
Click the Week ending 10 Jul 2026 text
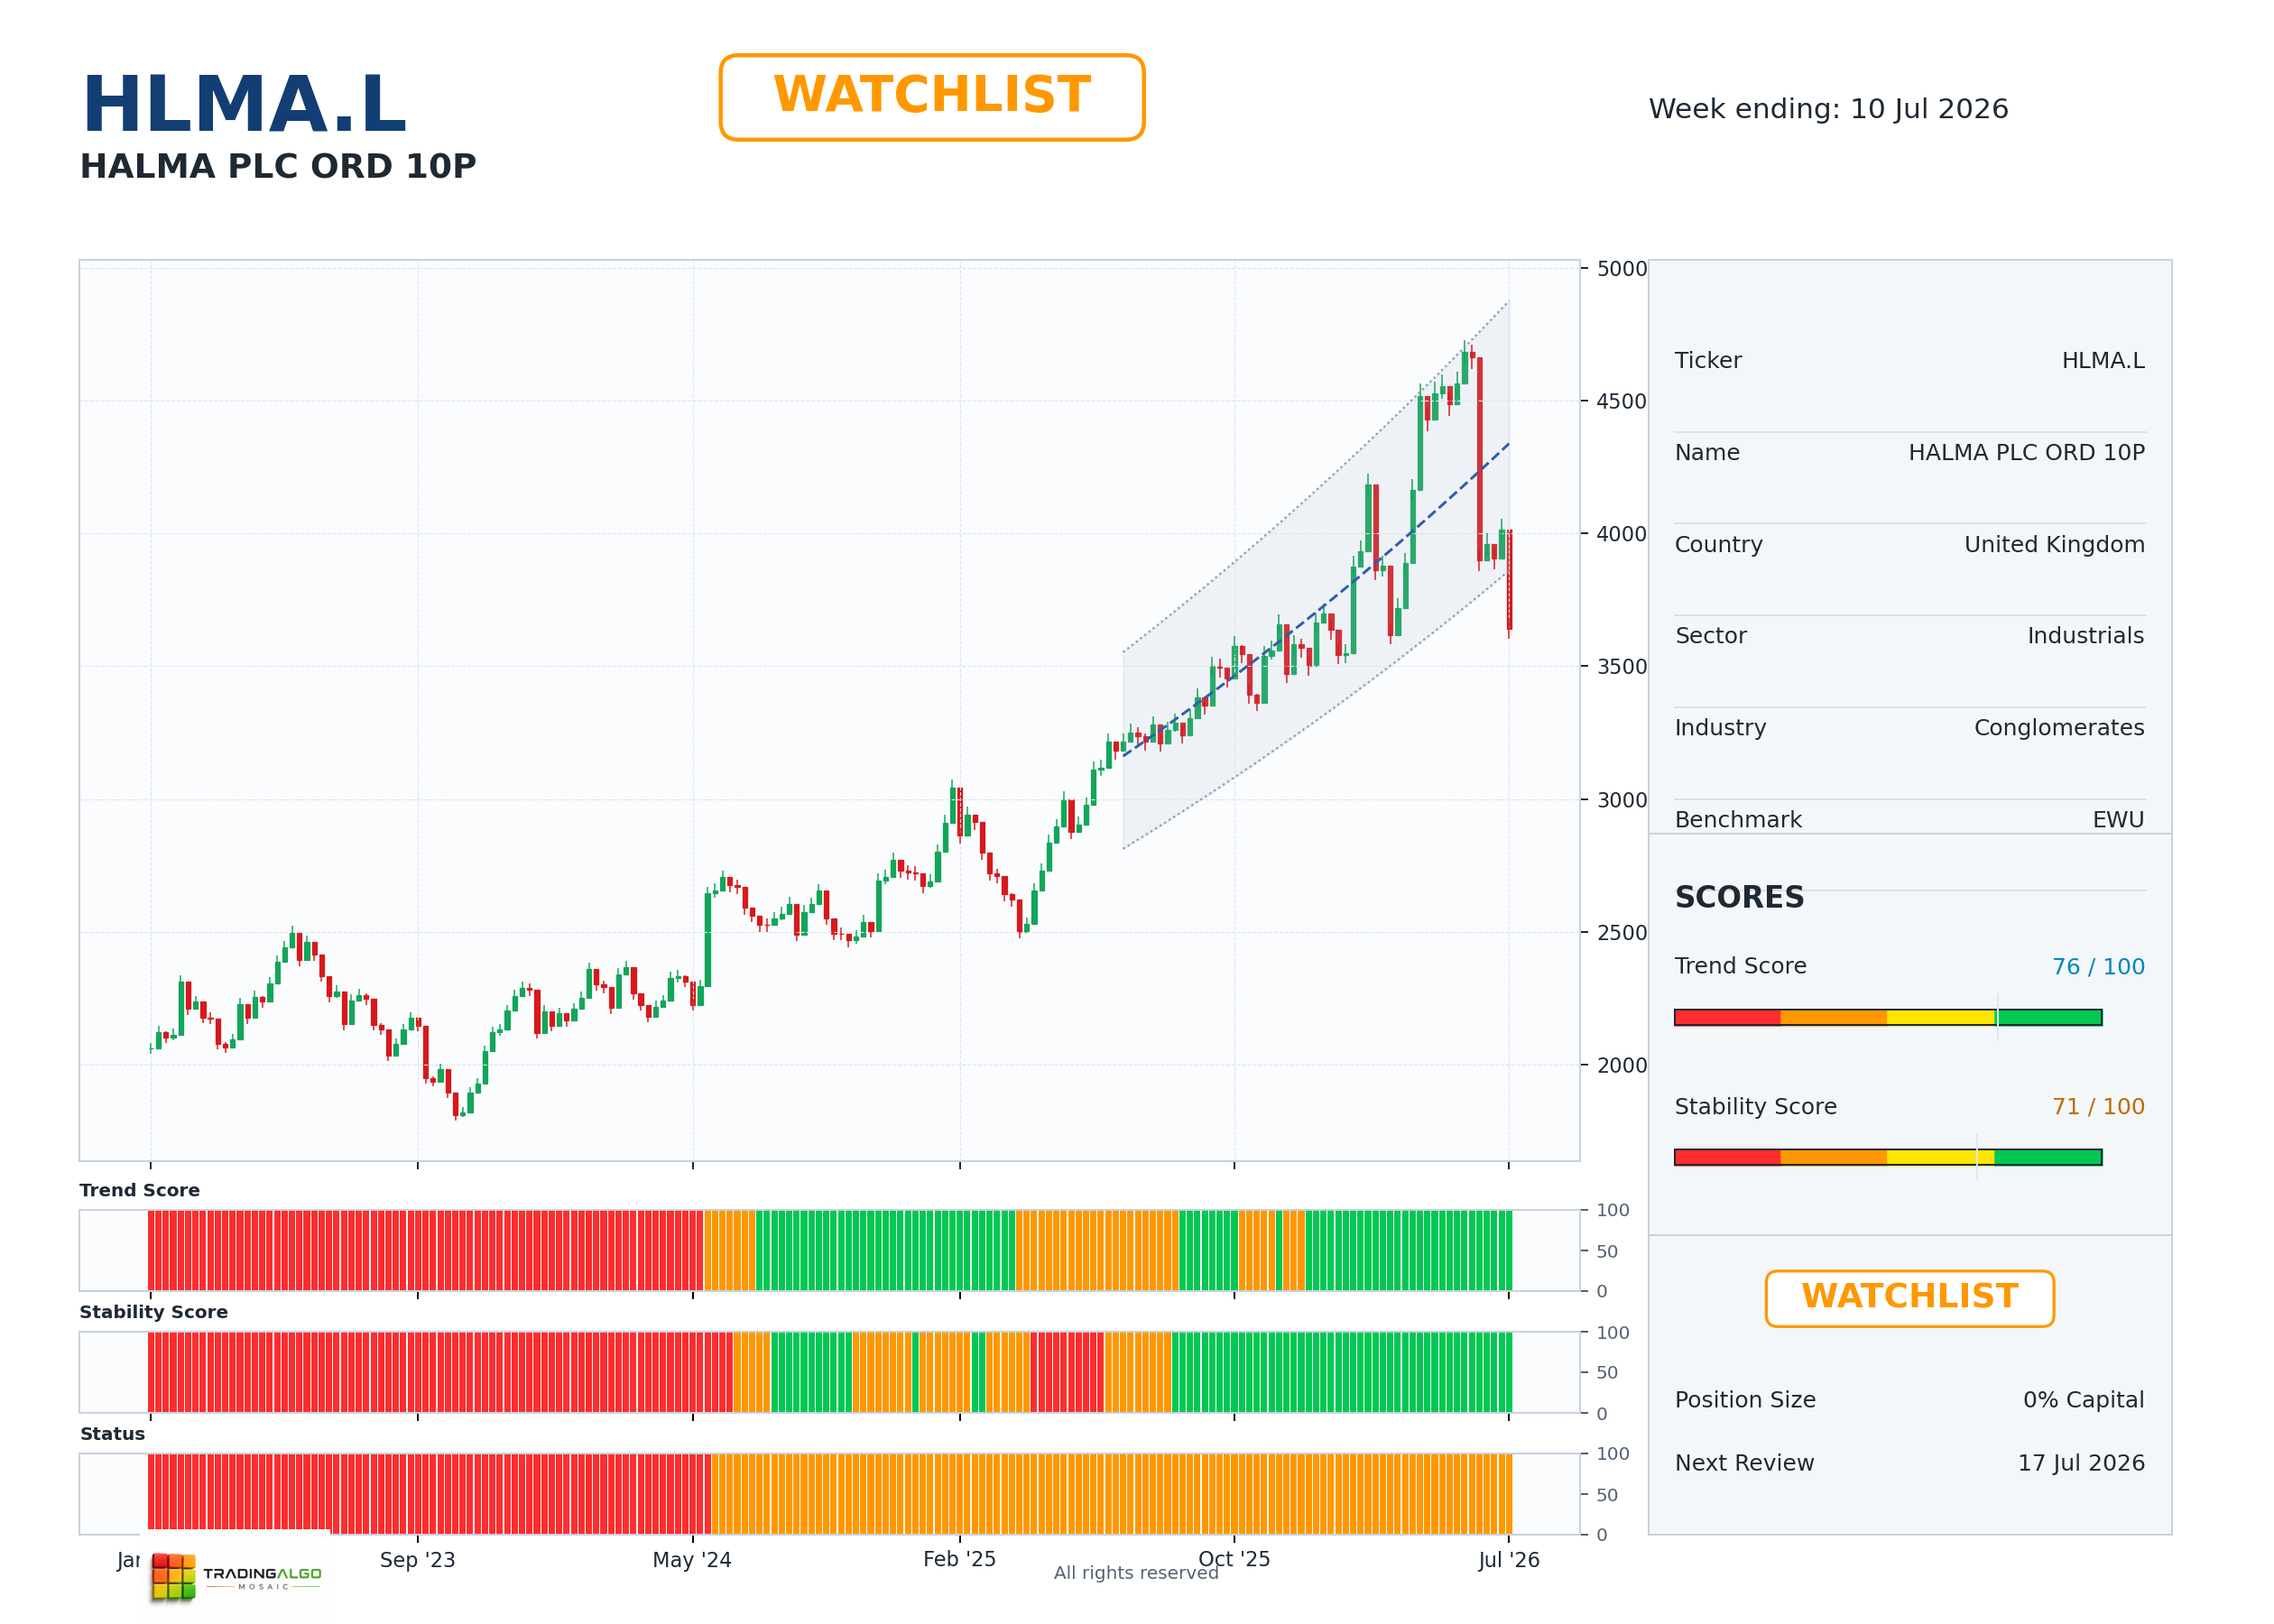(x=1828, y=108)
